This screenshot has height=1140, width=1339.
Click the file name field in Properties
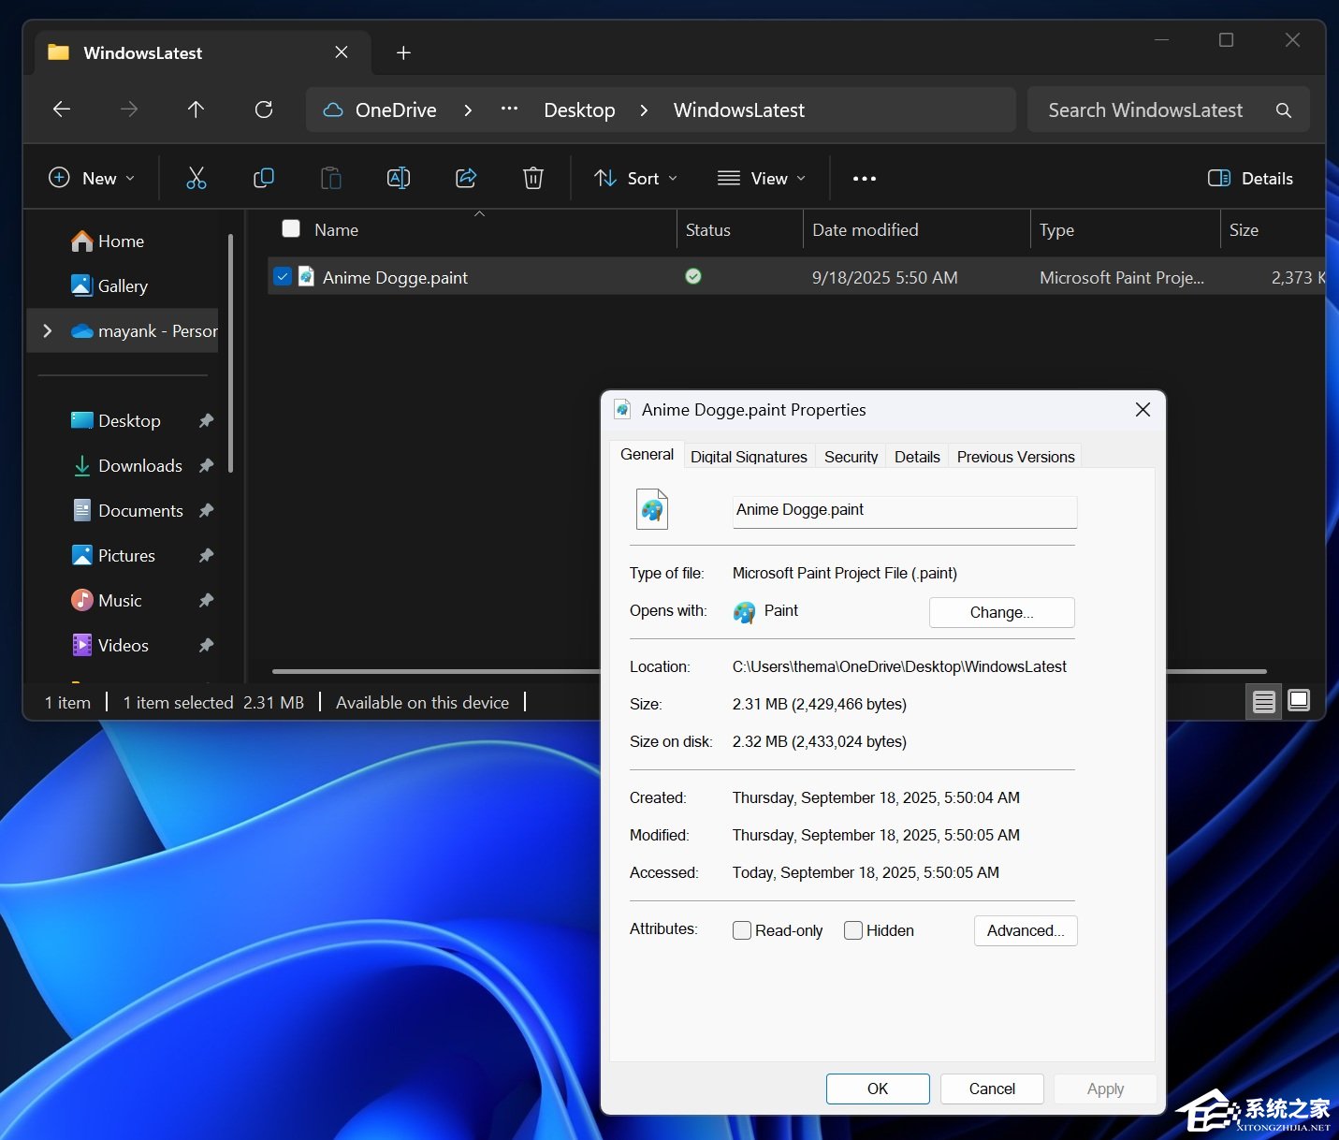click(x=903, y=511)
